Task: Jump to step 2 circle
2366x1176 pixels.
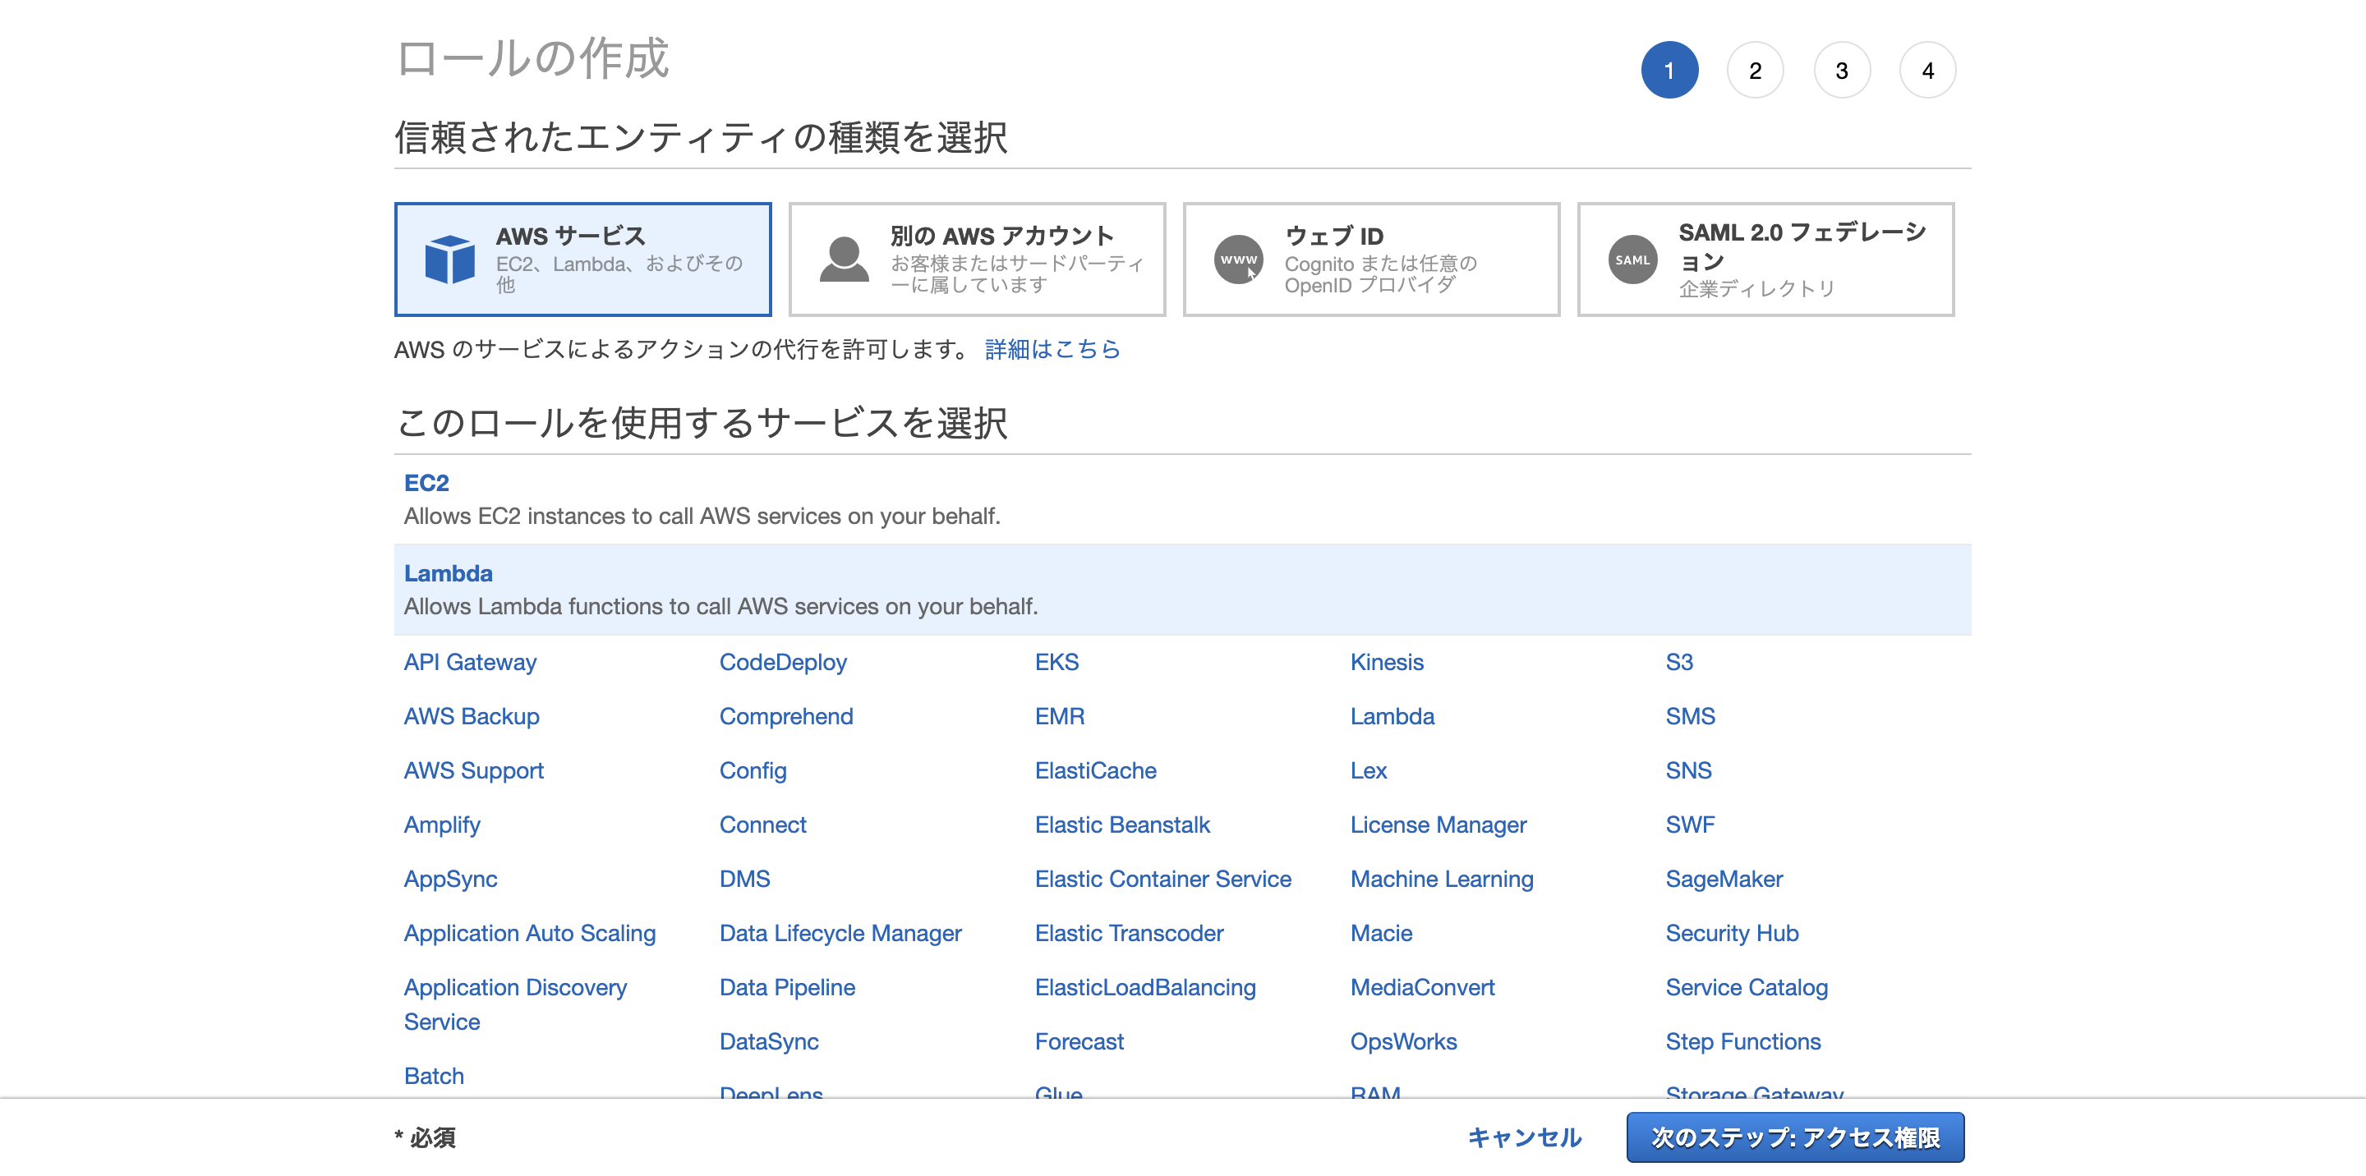Action: (1756, 71)
